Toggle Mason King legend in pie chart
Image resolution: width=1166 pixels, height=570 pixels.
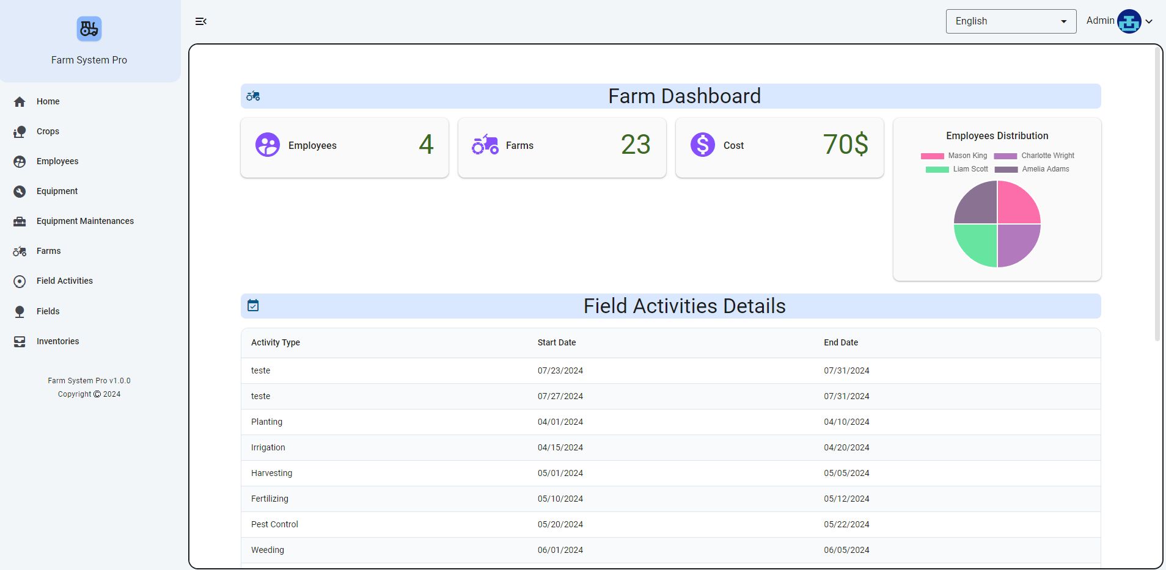[967, 156]
